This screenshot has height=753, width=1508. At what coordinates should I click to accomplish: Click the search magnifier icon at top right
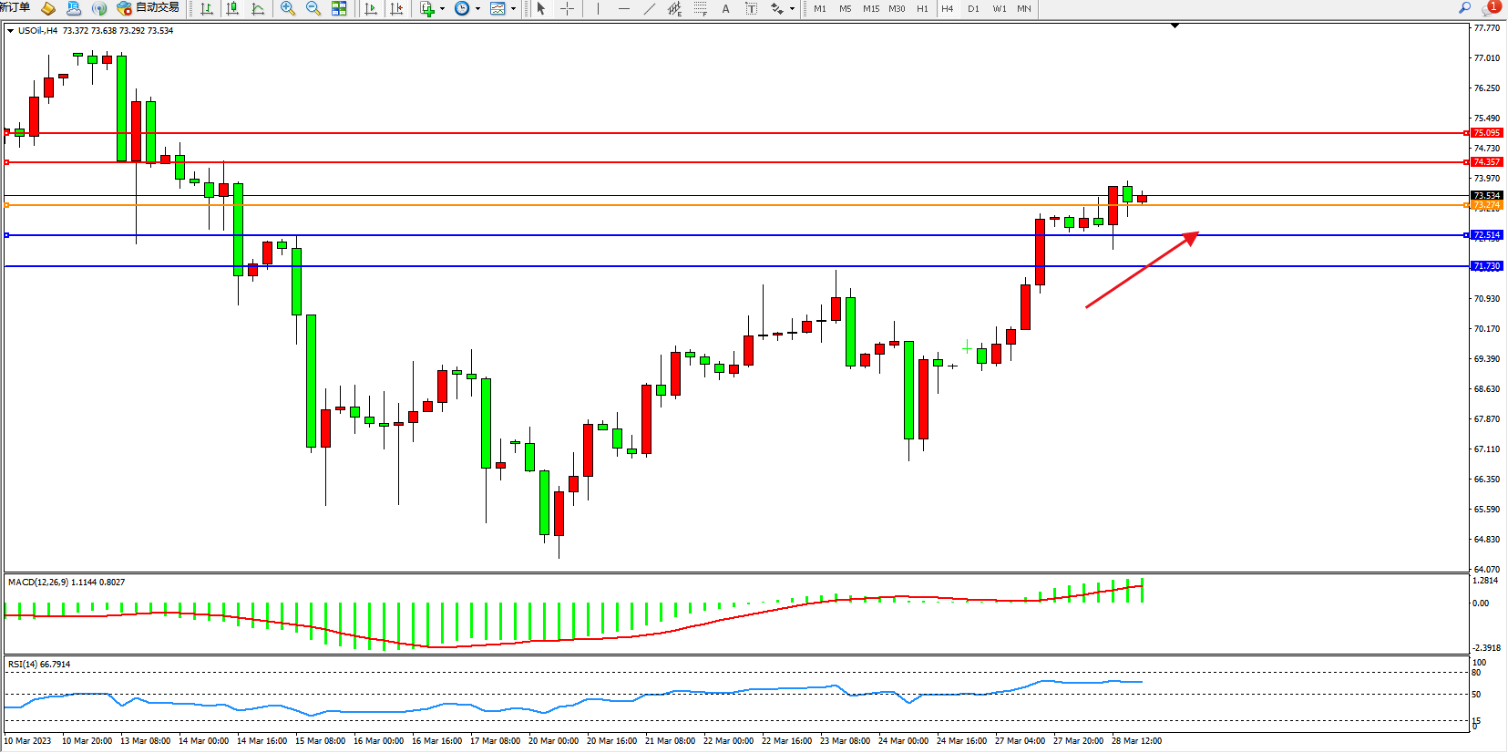point(1465,8)
